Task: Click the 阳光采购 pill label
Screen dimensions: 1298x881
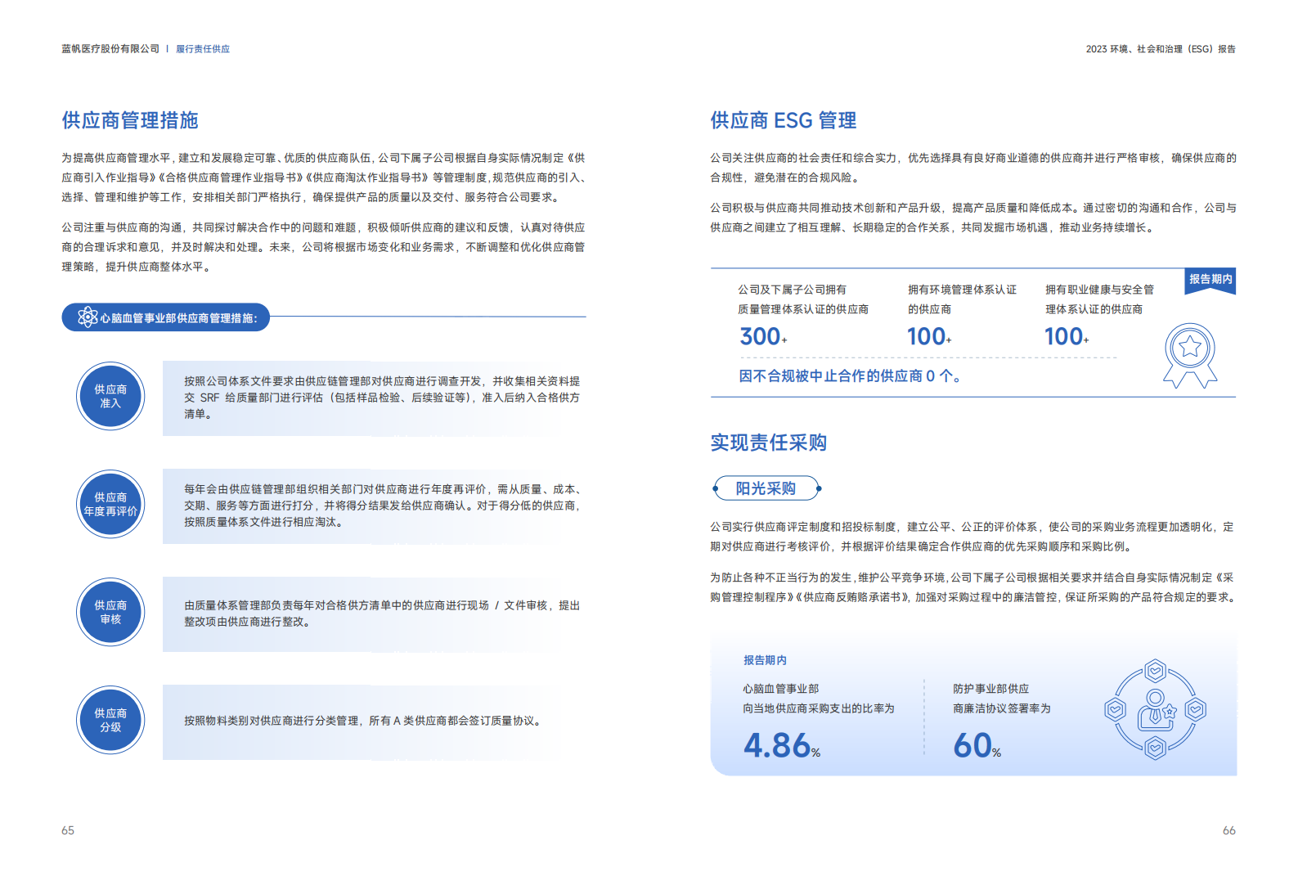Action: (766, 488)
